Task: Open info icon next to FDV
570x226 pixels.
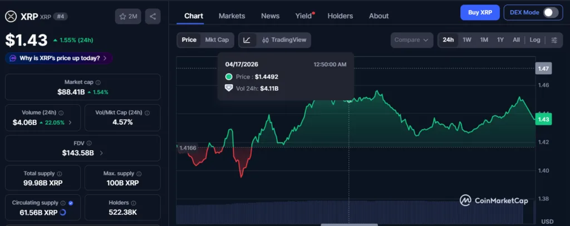Action: click(89, 144)
